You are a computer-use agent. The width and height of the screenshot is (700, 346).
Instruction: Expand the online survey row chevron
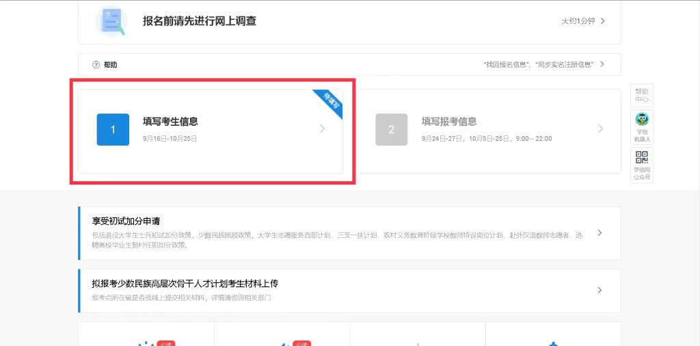[602, 21]
